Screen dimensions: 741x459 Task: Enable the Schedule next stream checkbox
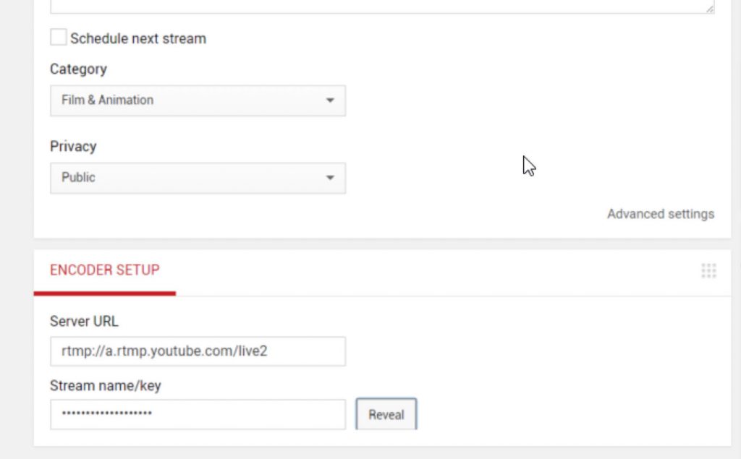pos(58,38)
